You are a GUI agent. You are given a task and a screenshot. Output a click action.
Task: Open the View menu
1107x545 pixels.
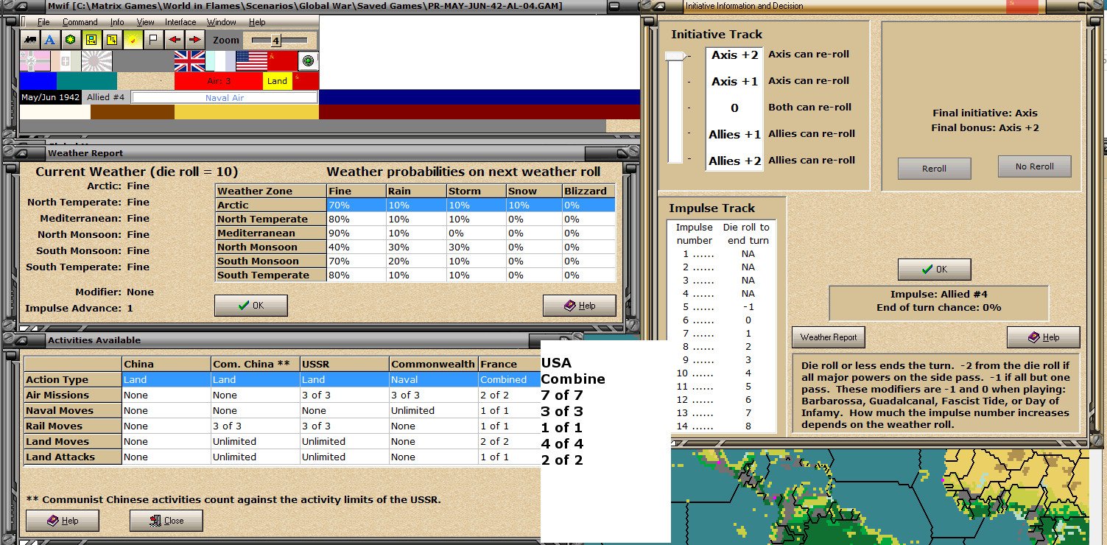point(145,22)
